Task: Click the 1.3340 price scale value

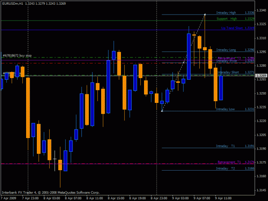Action: click(x=261, y=10)
